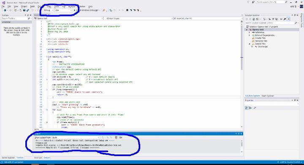Screen dimensions: 304x165
Task: Click Solution Explorer Show All Files icon
Action: [277, 19]
